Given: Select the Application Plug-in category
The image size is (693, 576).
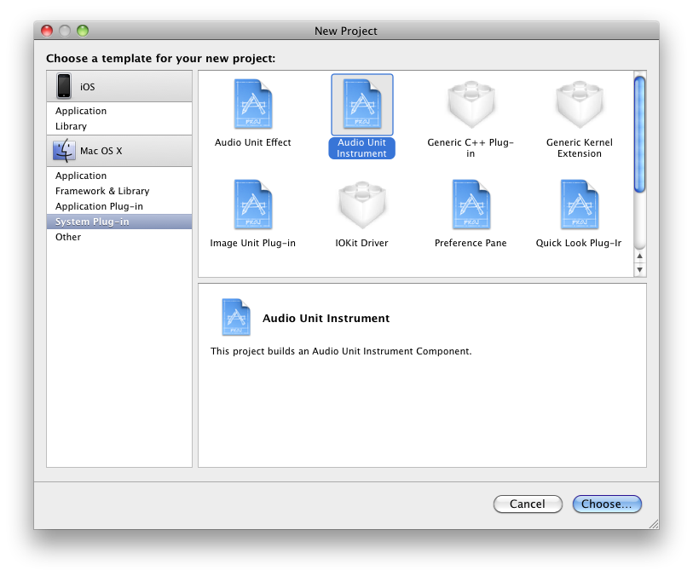Looking at the screenshot, I should 119,206.
